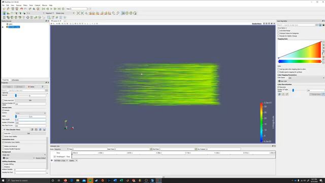Open the Color Space dropdown
The width and height of the screenshot is (325, 183).
(306, 78)
